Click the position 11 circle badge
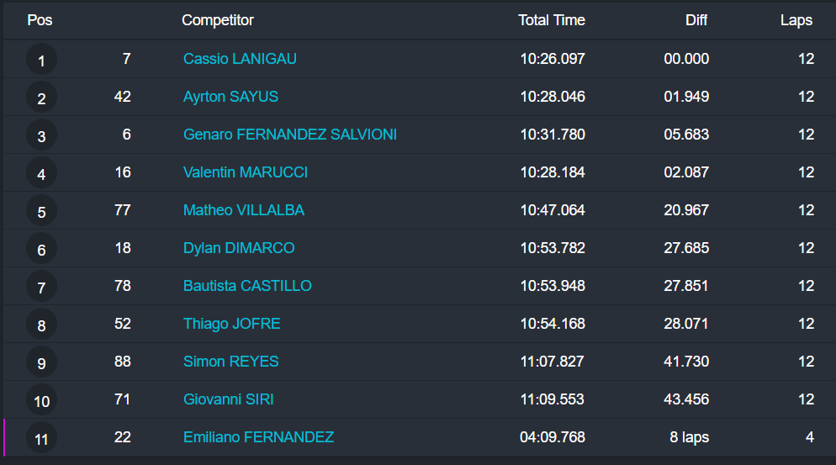836x465 pixels. point(41,438)
